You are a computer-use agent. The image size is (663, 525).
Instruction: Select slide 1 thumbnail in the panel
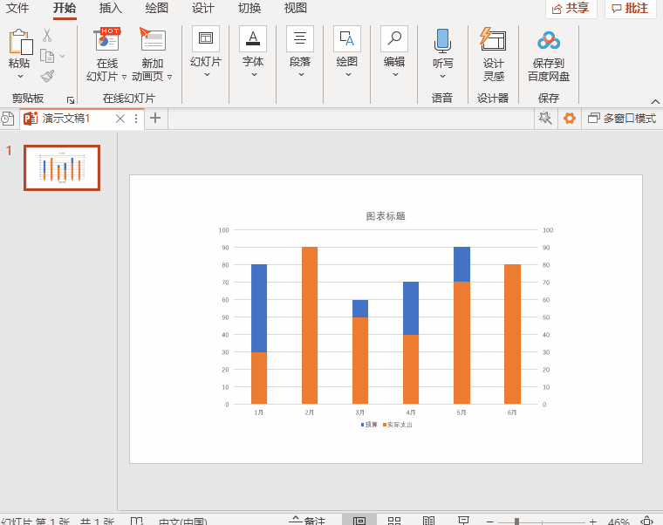pyautogui.click(x=62, y=167)
